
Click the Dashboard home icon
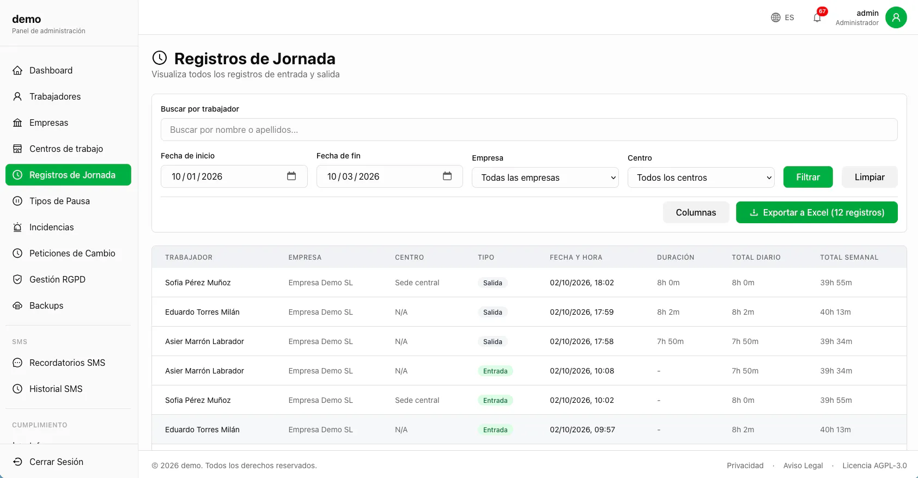(x=17, y=70)
